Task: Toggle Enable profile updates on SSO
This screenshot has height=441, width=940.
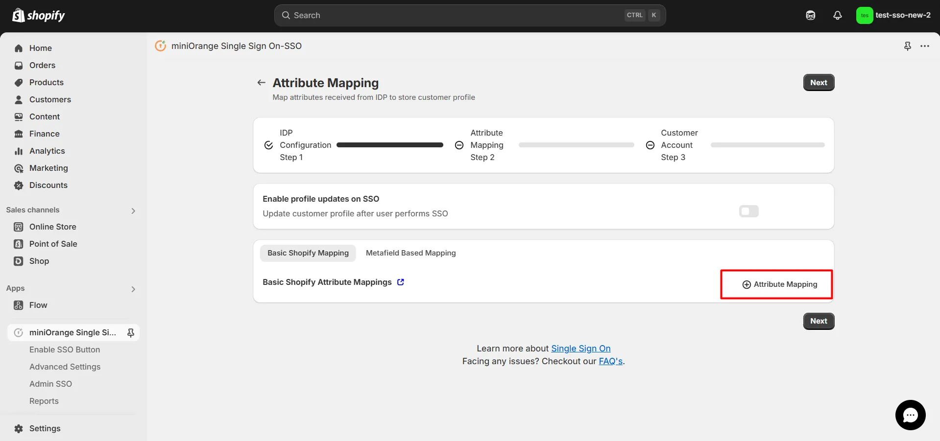Action: point(748,211)
